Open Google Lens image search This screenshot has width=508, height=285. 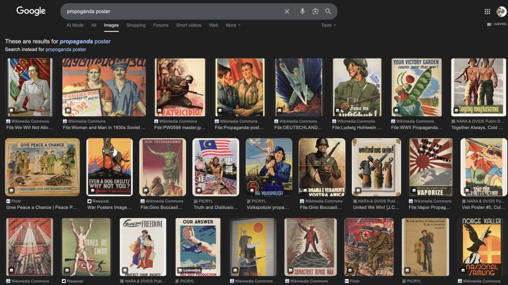coord(315,12)
